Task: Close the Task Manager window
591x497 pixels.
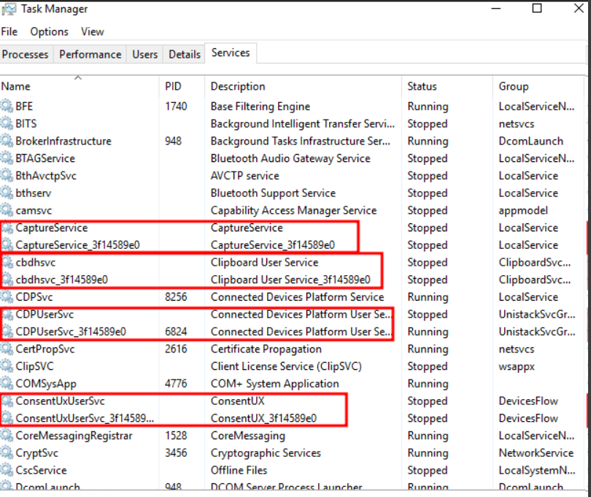Action: (579, 8)
